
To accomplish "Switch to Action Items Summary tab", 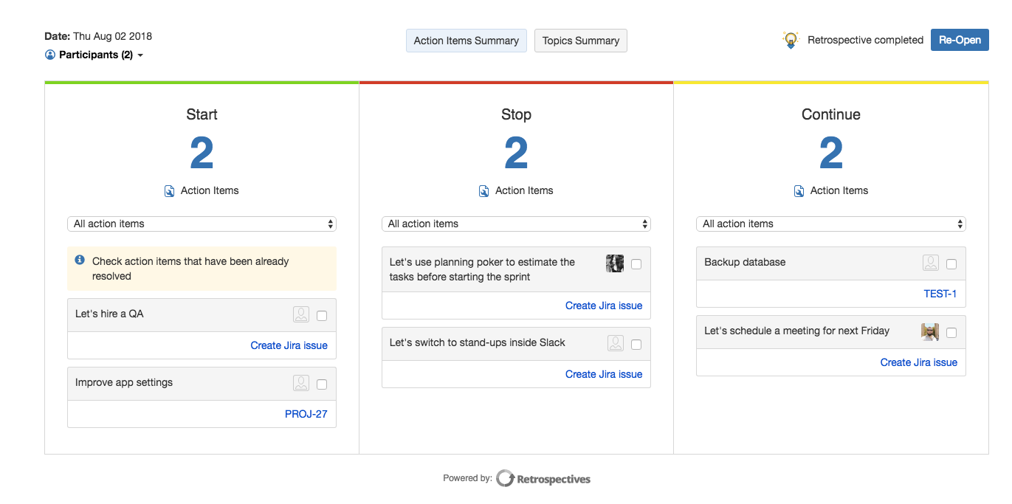I will tap(467, 41).
